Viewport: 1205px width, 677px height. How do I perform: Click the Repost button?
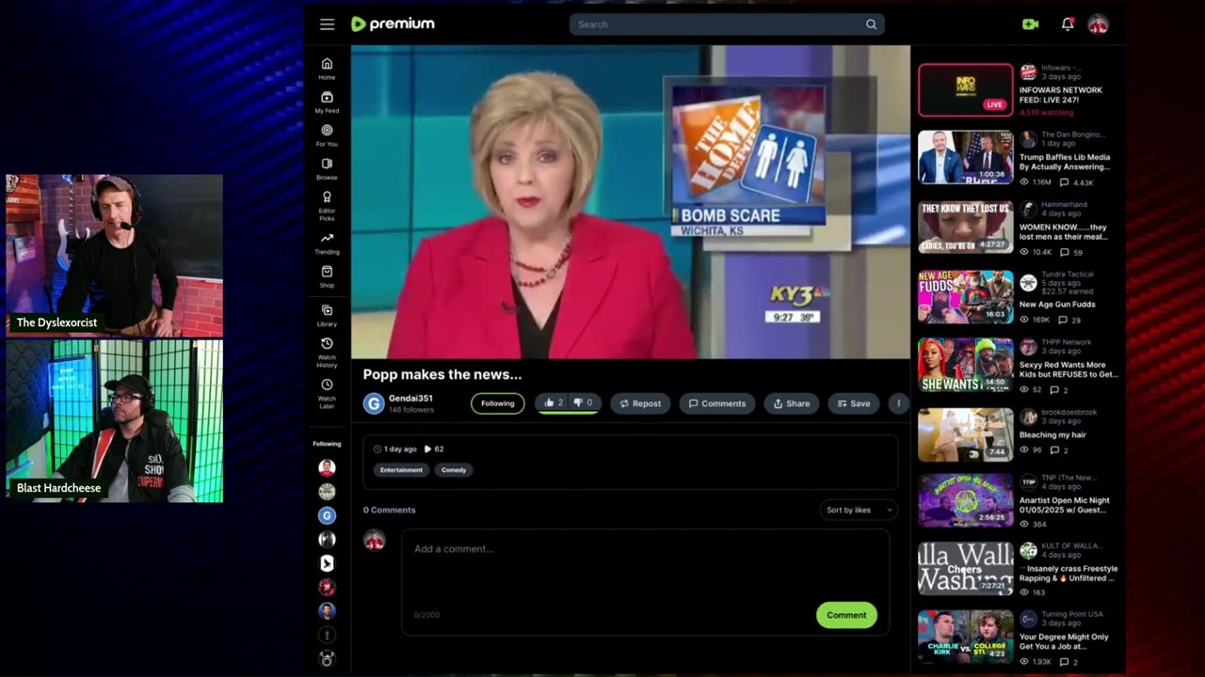pos(640,403)
